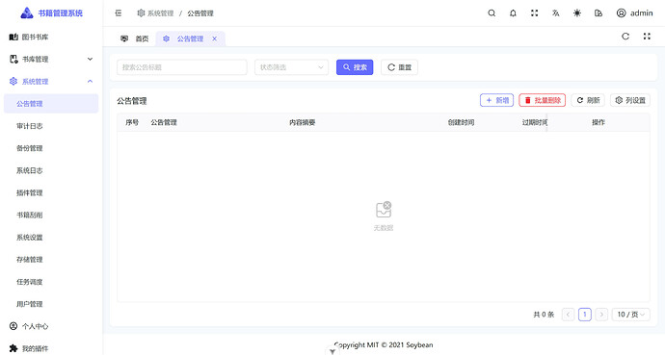Screen dimensions: 665x355
Task: Open theme layout settings icon
Action: [x=598, y=13]
